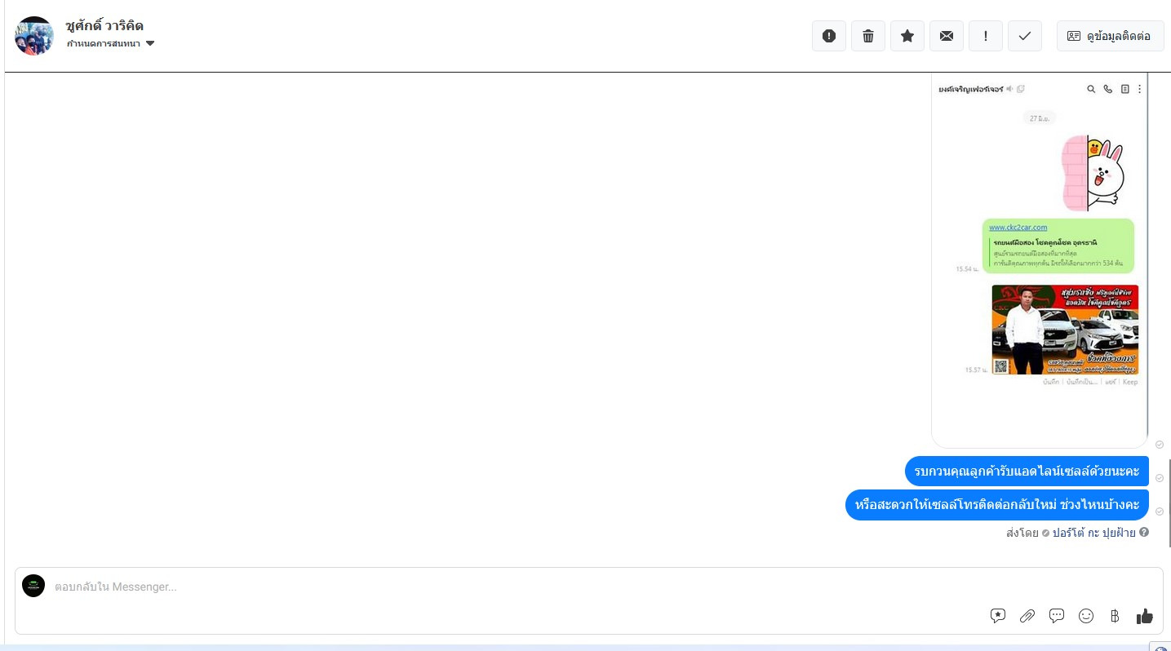Click the Baht payment request icon
1171x651 pixels.
pos(1115,616)
